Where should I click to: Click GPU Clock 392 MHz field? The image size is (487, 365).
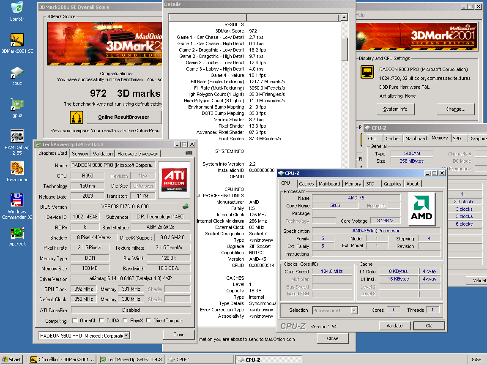(x=84, y=289)
